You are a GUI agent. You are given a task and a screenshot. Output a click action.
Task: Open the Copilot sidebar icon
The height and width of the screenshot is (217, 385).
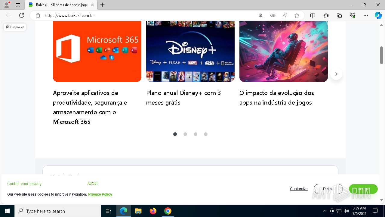point(378,15)
